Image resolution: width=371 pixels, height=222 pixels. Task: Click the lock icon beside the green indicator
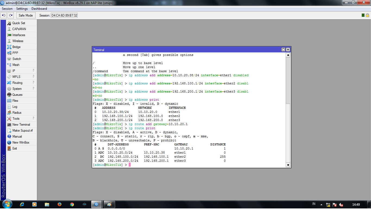tap(368, 15)
